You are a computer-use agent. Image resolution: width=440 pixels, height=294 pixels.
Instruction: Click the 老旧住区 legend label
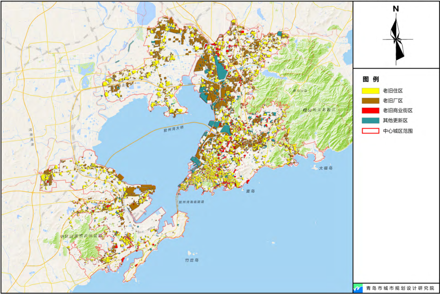[x=393, y=91]
